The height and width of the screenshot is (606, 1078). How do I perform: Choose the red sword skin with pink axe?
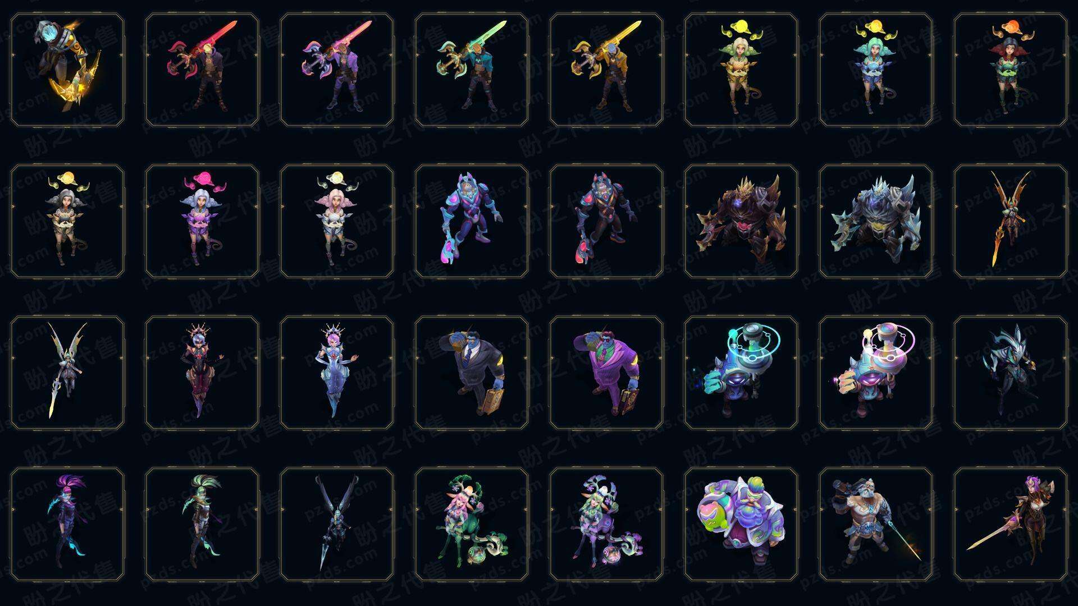[x=202, y=70]
